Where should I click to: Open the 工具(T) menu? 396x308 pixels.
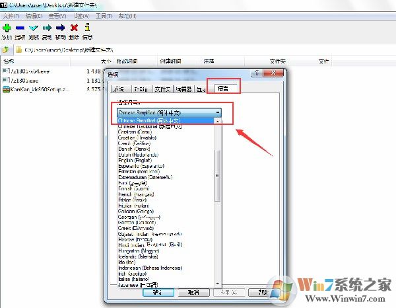pos(104,16)
